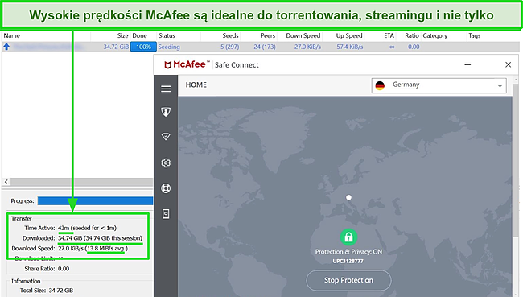Click the 24 (173) peers cell
The image size is (523, 297).
(265, 47)
